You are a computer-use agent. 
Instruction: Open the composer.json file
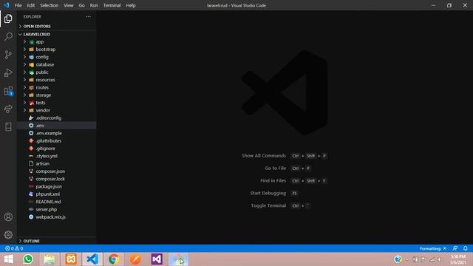(x=56, y=171)
